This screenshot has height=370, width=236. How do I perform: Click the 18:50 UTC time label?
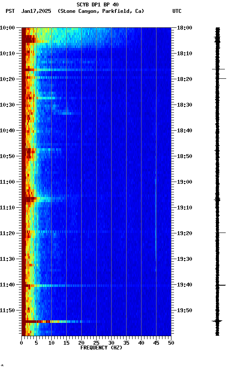(185, 156)
